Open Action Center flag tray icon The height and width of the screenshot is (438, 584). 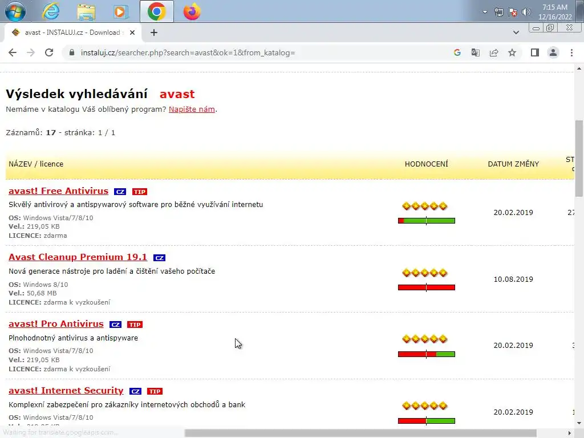click(x=513, y=12)
